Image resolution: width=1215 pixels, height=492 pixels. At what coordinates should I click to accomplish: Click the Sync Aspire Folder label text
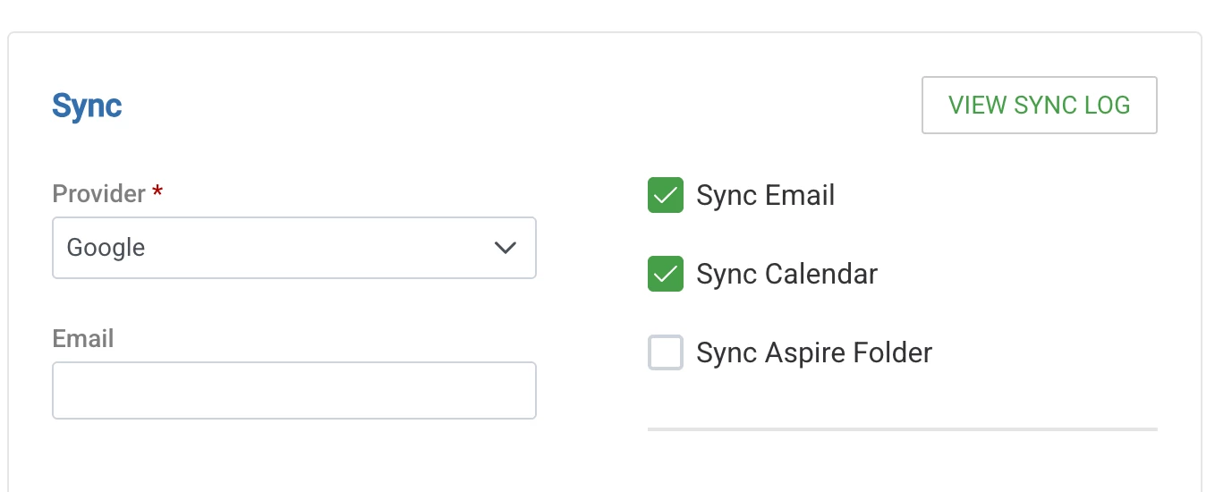tap(814, 352)
